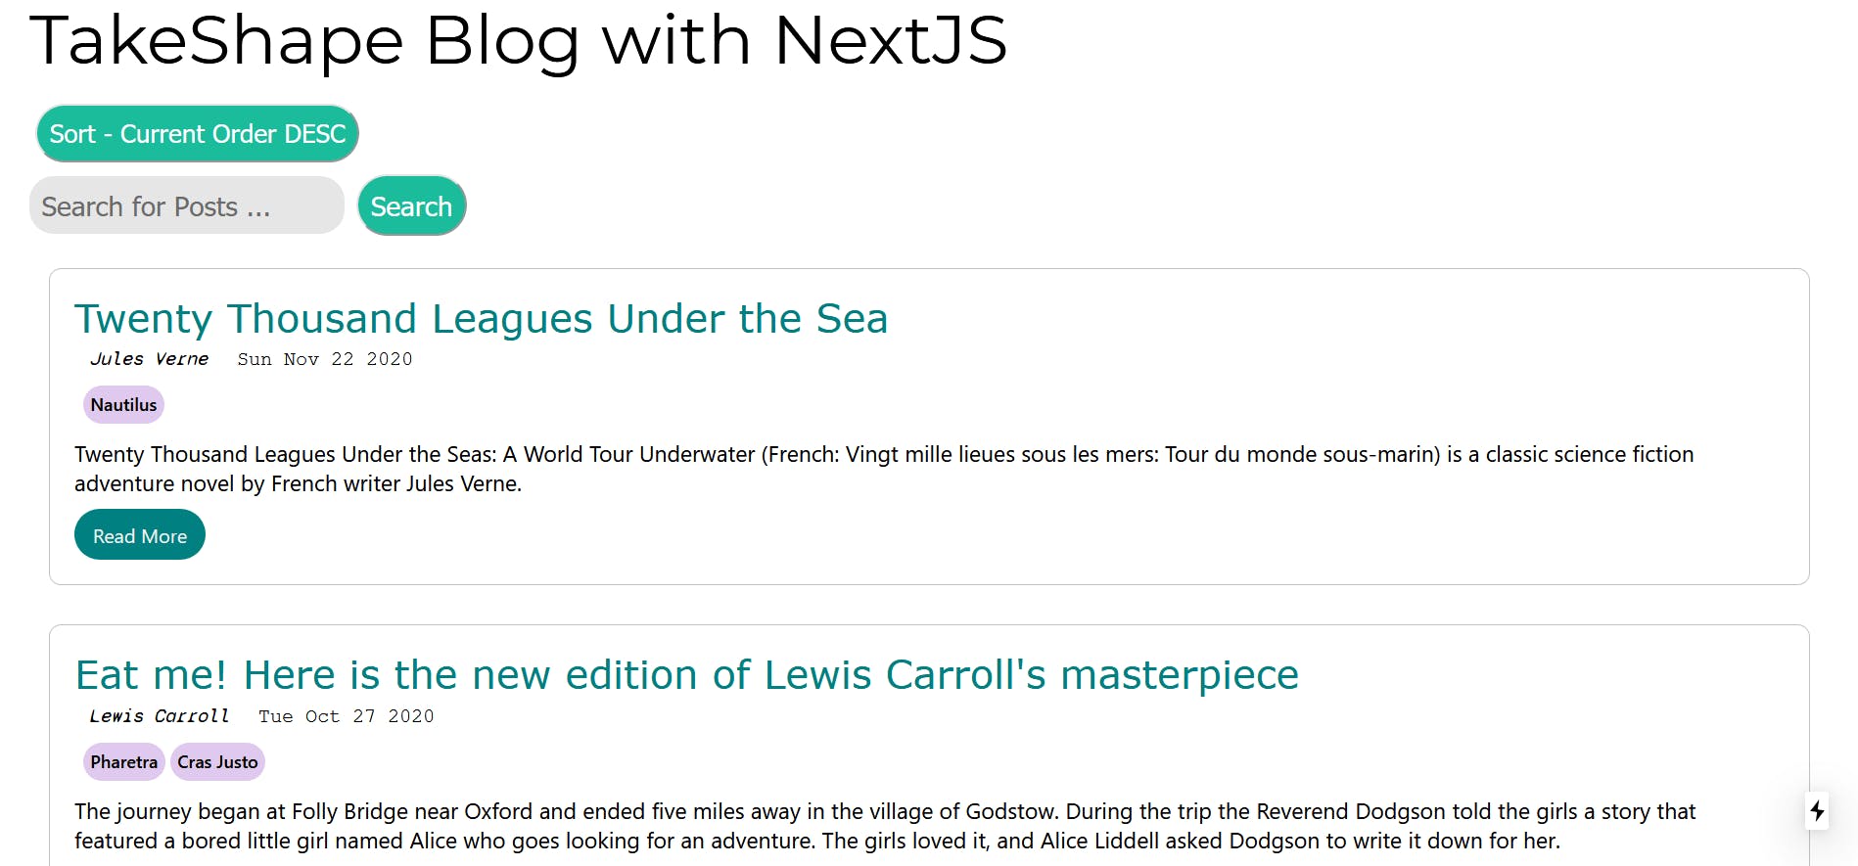The image size is (1858, 866).
Task: Click the author name Lewis Carroll
Action: [159, 716]
